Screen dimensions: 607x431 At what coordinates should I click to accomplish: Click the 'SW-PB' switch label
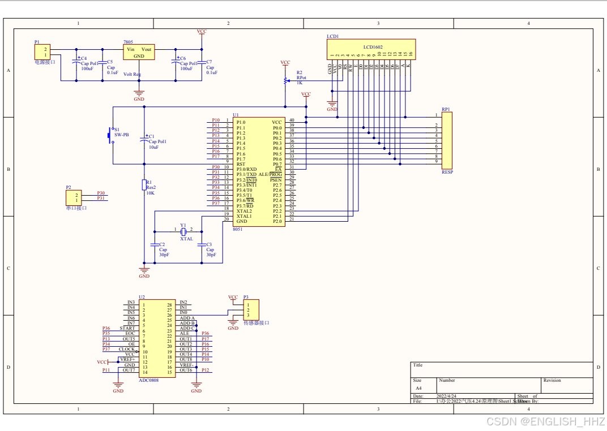[x=122, y=135]
